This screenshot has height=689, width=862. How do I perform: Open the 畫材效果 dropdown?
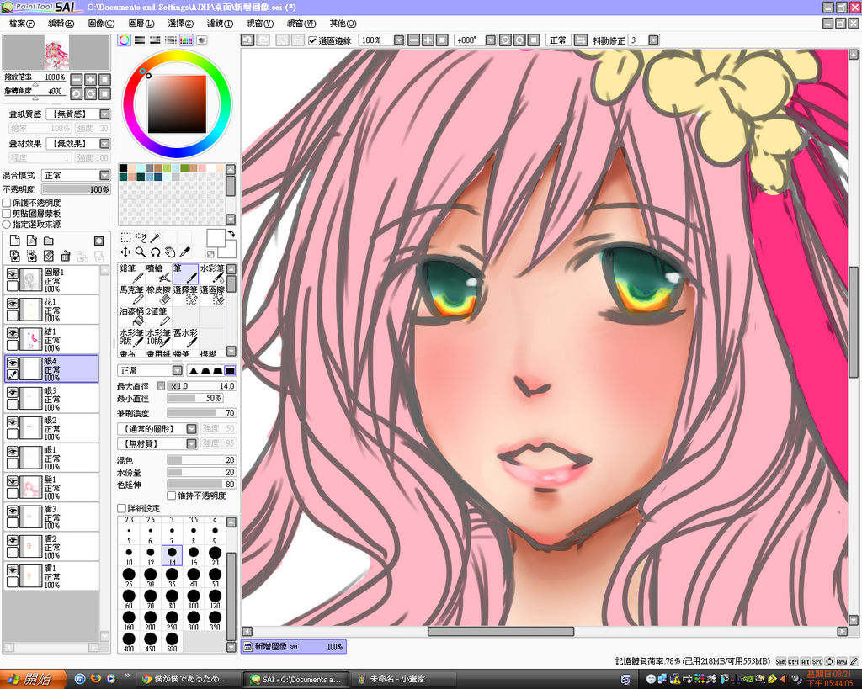[x=104, y=143]
